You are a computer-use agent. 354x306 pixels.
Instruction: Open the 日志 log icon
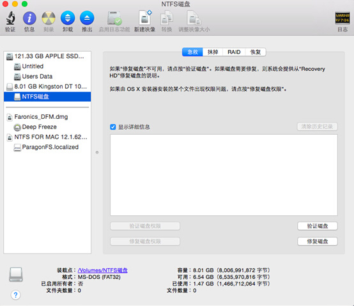(x=342, y=18)
